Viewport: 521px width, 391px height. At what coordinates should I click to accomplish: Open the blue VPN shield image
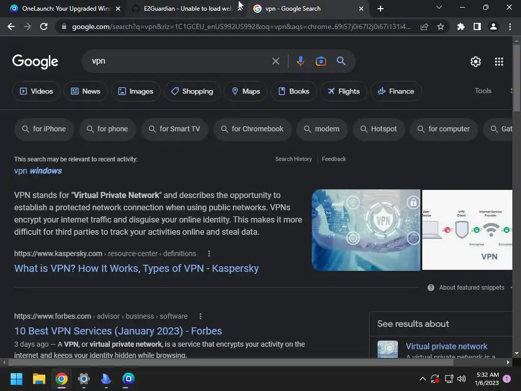(x=366, y=230)
